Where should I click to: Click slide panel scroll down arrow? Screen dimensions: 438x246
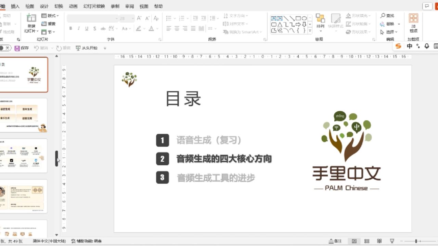point(56,235)
